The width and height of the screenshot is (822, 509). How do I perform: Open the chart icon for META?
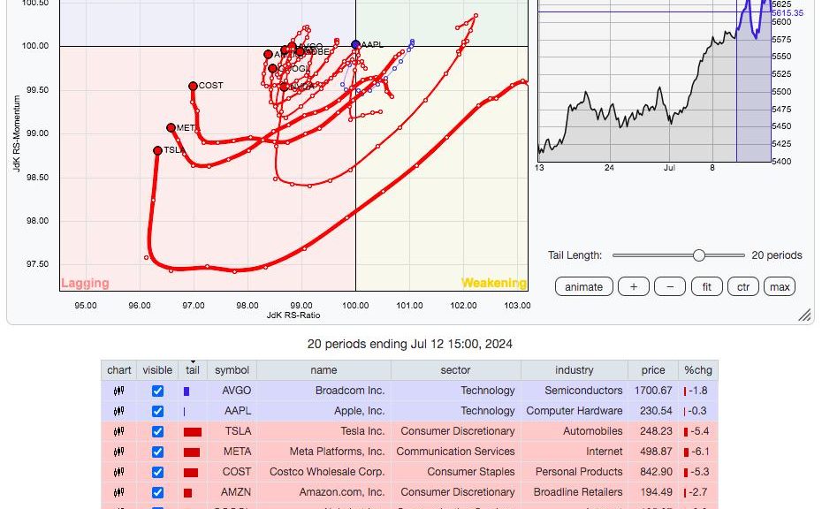click(119, 452)
